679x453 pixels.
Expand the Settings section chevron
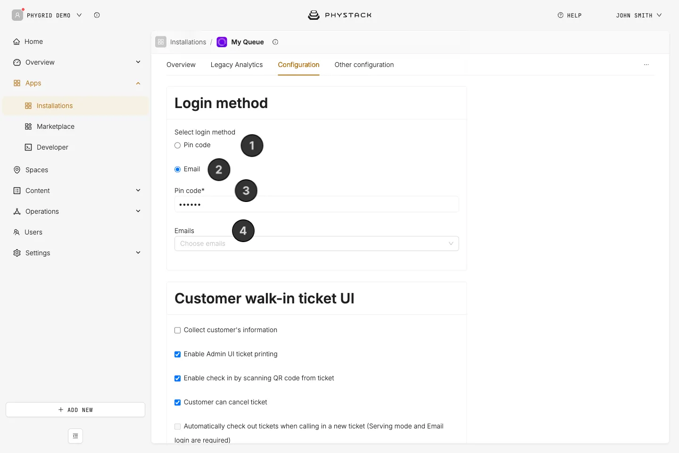pos(138,252)
